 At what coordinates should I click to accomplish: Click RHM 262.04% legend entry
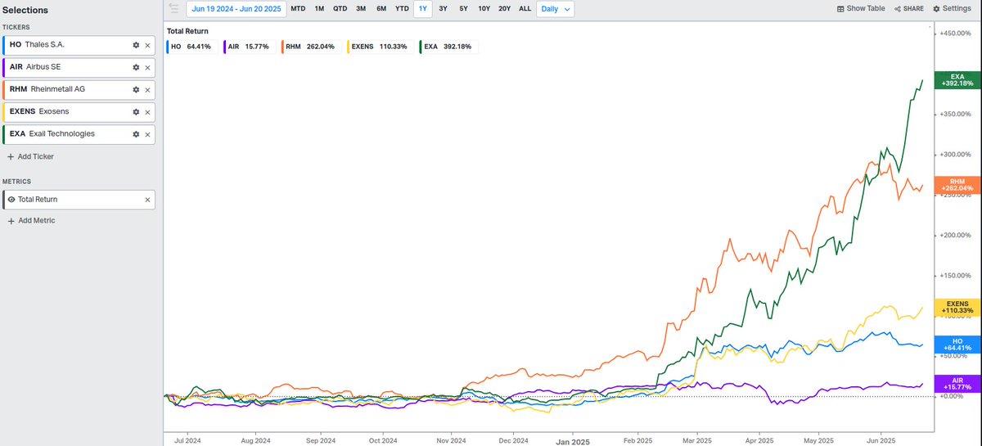pos(310,47)
